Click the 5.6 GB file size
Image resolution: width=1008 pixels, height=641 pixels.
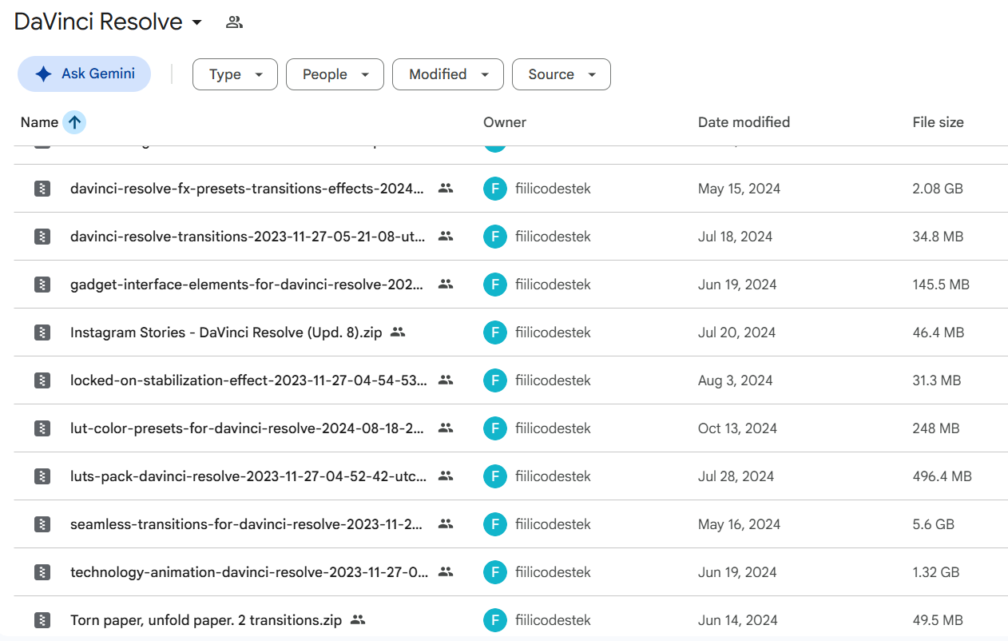(933, 524)
